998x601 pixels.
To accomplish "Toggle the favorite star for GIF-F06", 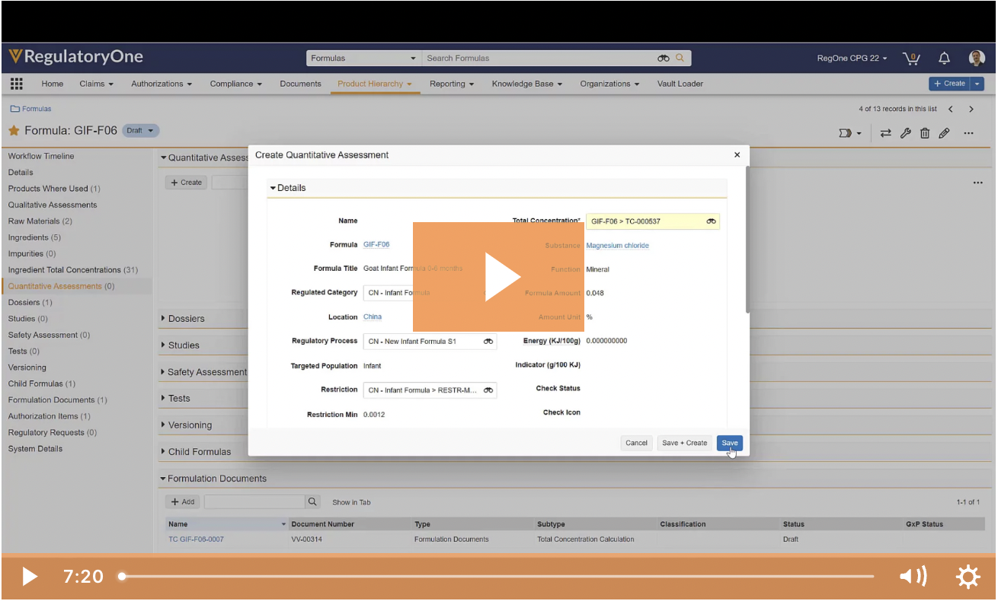I will (14, 131).
